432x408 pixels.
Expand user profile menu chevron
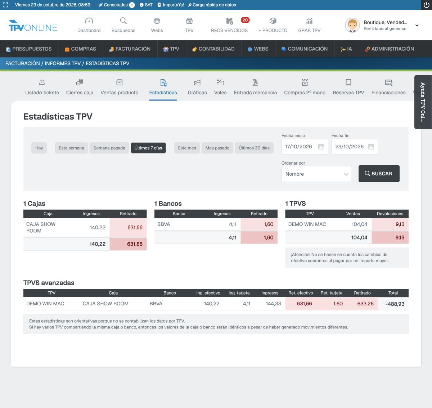417,26
